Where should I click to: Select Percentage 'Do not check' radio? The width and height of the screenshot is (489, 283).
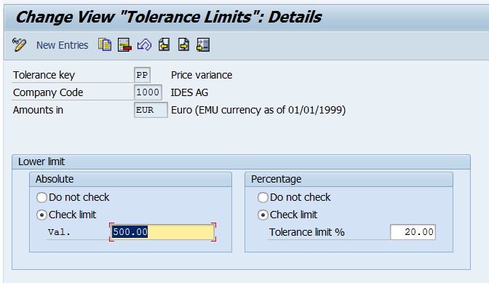tap(263, 197)
